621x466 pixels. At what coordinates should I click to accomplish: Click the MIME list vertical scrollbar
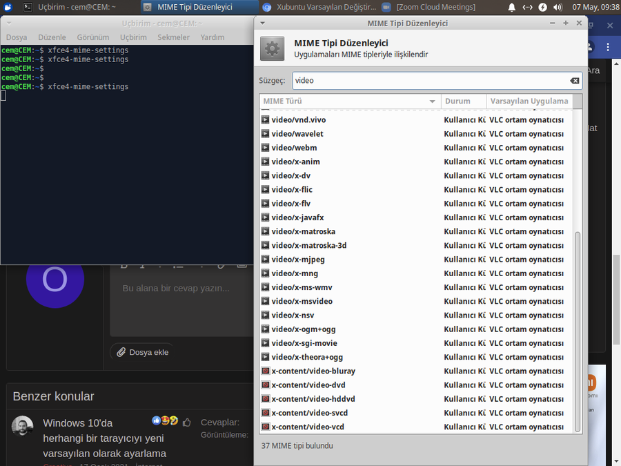578,332
